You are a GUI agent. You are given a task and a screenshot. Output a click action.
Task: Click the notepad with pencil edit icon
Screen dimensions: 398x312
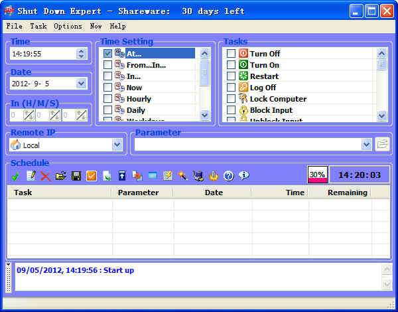pos(31,176)
